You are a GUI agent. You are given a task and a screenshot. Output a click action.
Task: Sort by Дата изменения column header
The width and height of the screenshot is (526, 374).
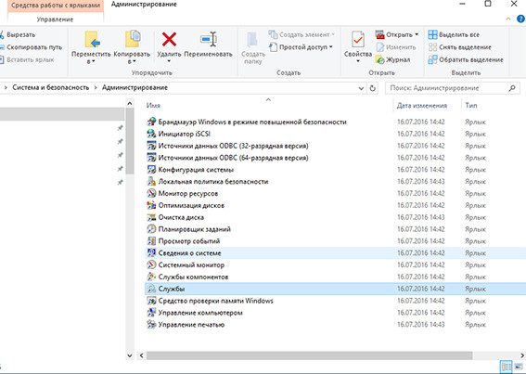click(x=422, y=106)
